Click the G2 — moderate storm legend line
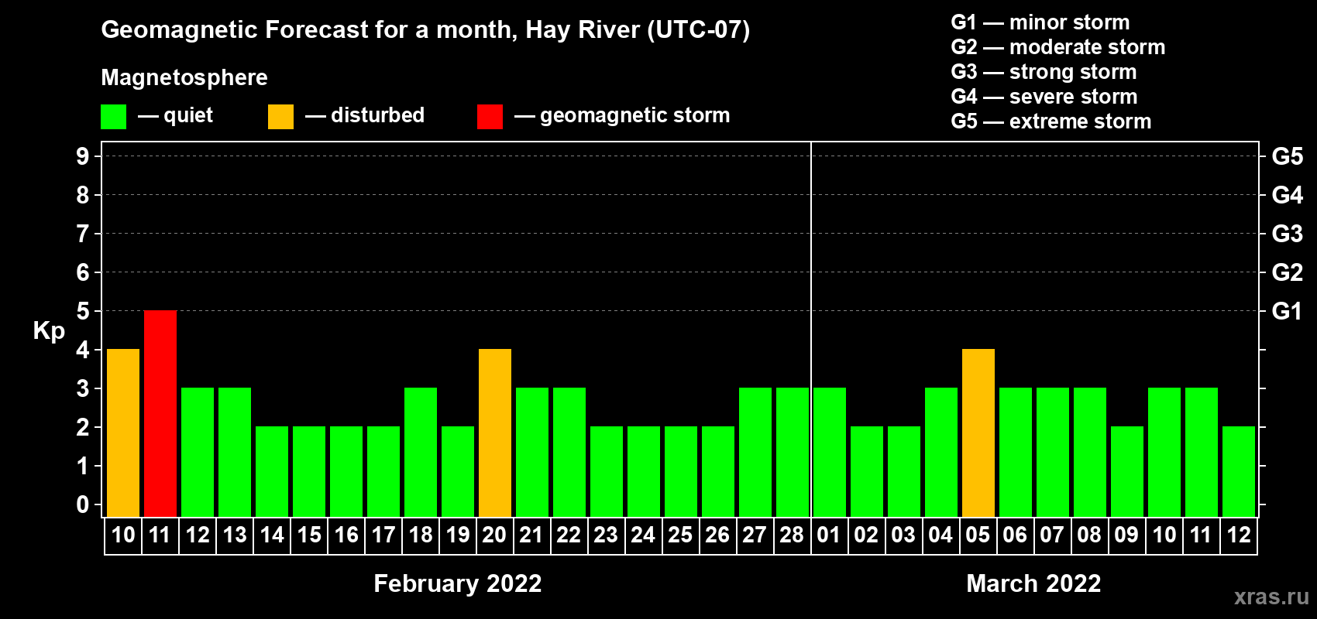 pos(1058,47)
